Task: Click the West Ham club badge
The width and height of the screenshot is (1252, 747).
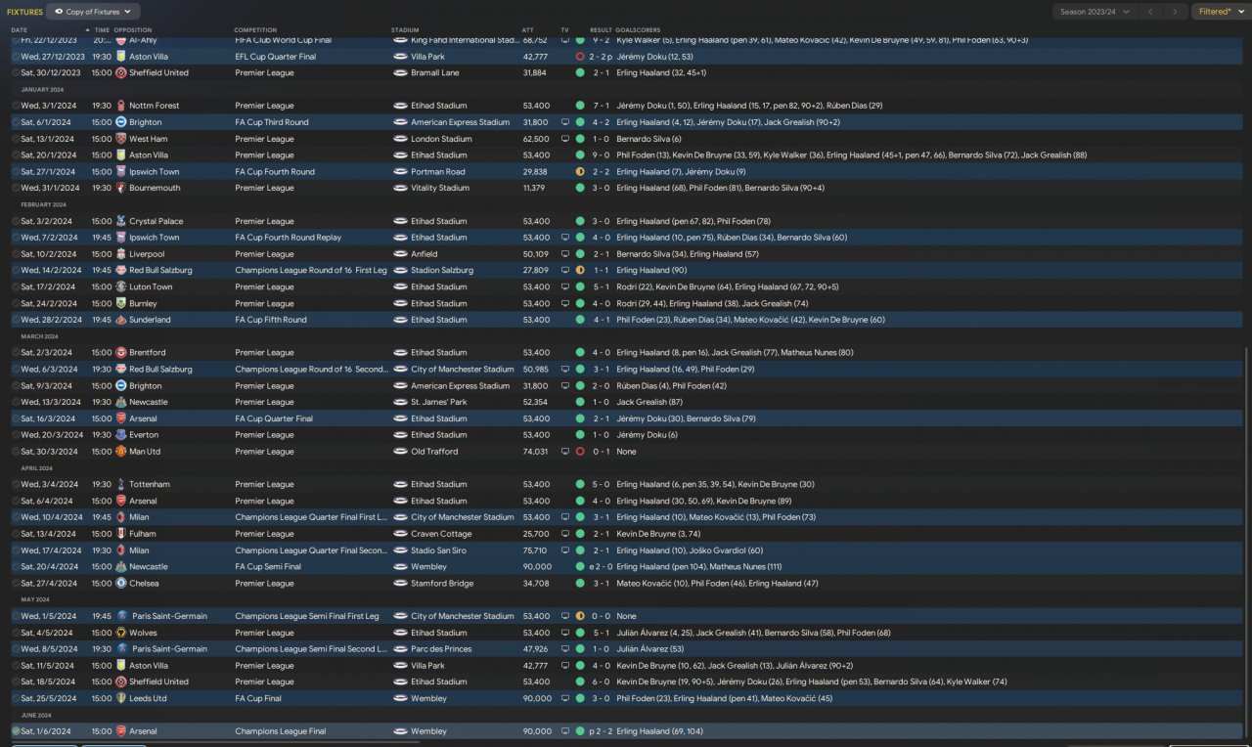Action: 121,139
